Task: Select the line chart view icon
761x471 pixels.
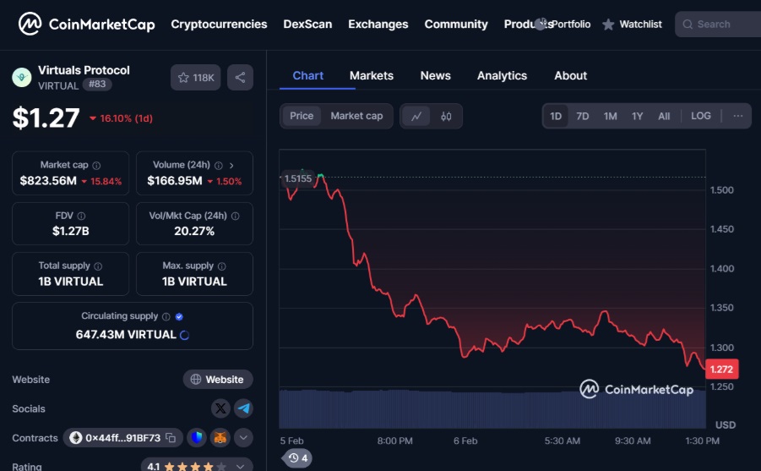Action: (416, 116)
